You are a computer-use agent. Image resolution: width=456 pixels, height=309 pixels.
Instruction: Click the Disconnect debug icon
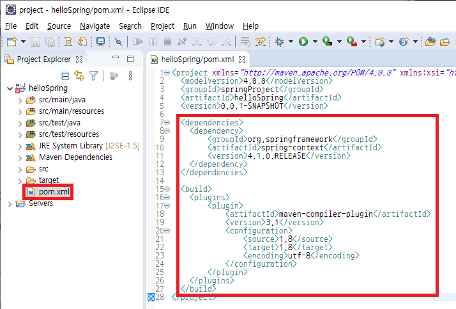click(182, 42)
